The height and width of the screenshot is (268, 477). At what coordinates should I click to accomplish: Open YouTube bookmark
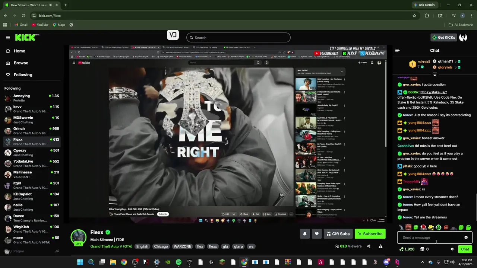pyautogui.click(x=40, y=25)
